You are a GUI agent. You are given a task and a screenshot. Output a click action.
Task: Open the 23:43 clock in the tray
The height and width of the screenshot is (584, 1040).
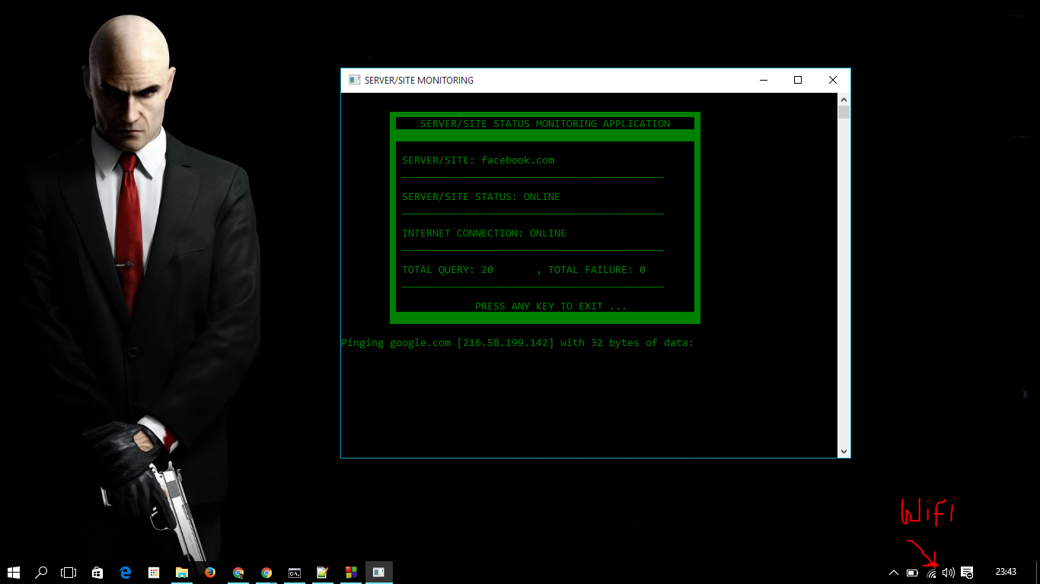(1006, 572)
